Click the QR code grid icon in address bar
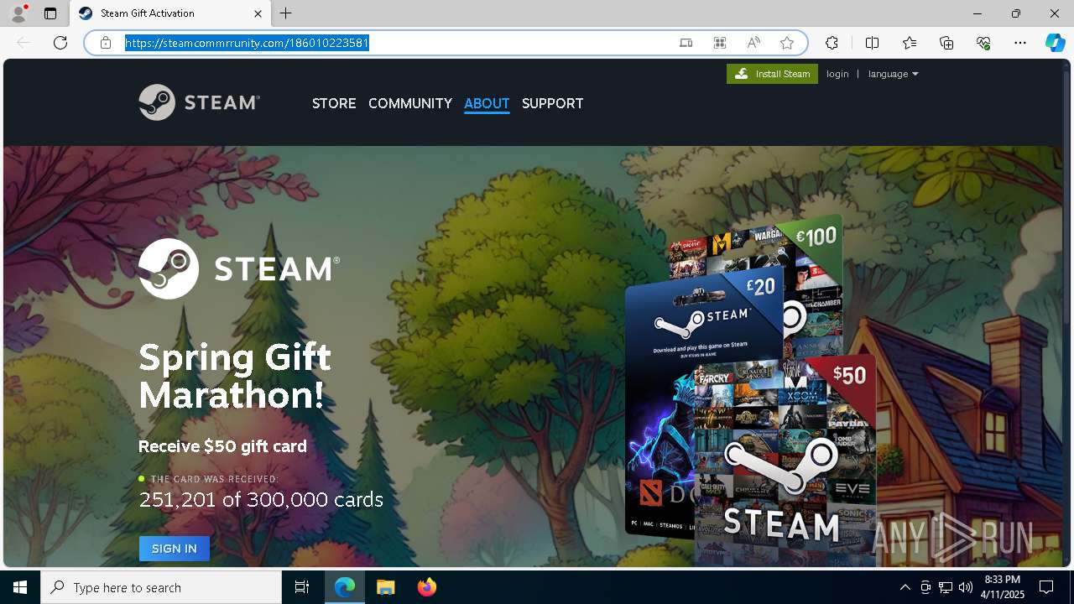Screen dimensions: 1074x604 (720, 43)
